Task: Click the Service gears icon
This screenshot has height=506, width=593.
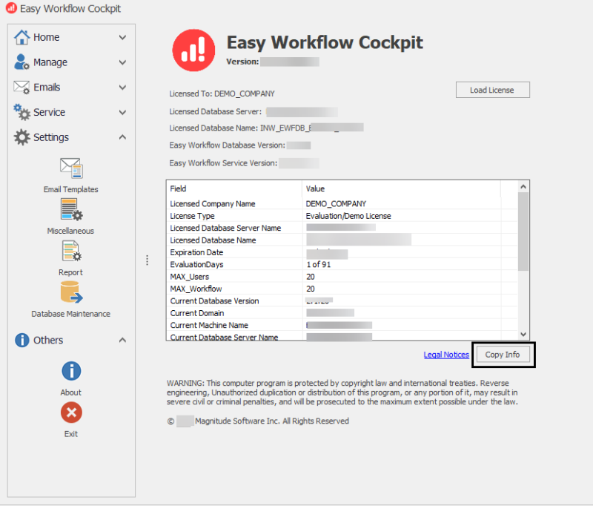Action: point(22,112)
